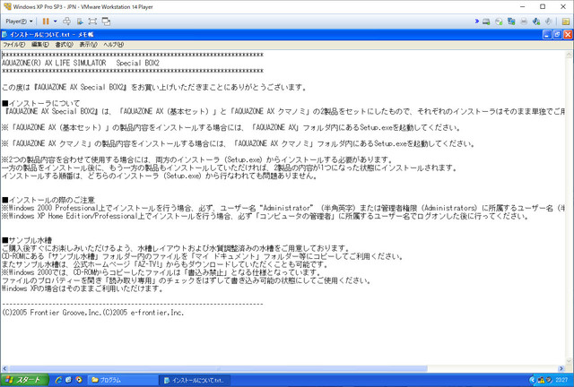
Task: Click the CD/DVD drive device icon
Action: (499, 21)
